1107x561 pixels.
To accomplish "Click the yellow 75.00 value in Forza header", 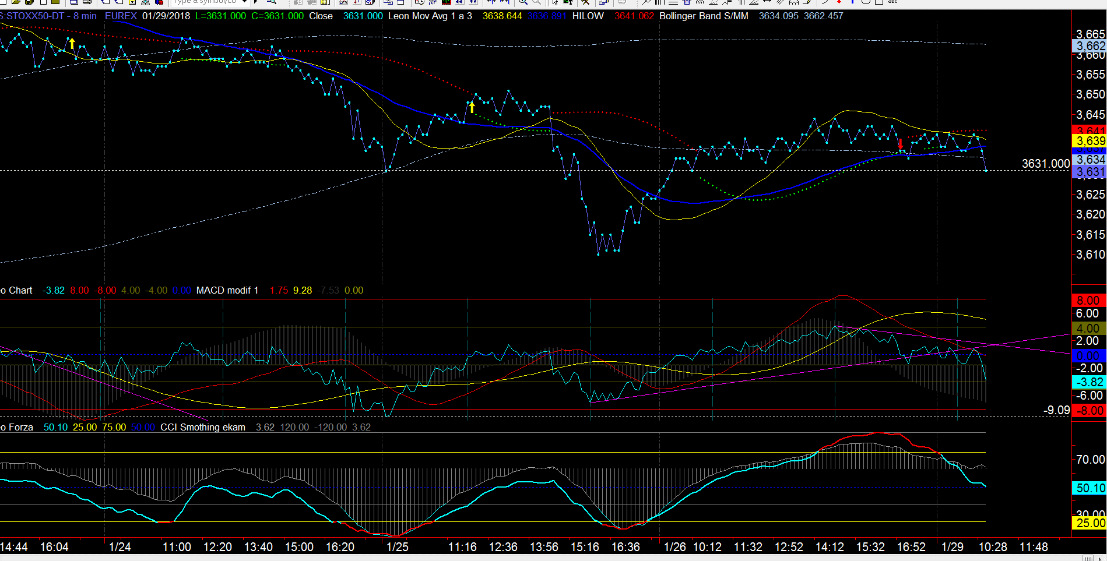I will (114, 427).
